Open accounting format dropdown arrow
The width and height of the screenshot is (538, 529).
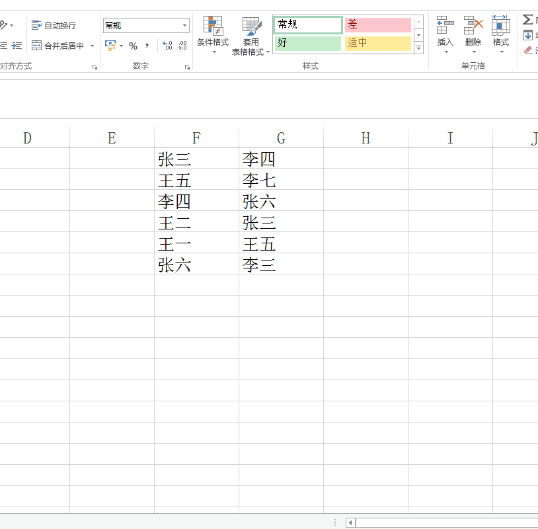pos(121,46)
